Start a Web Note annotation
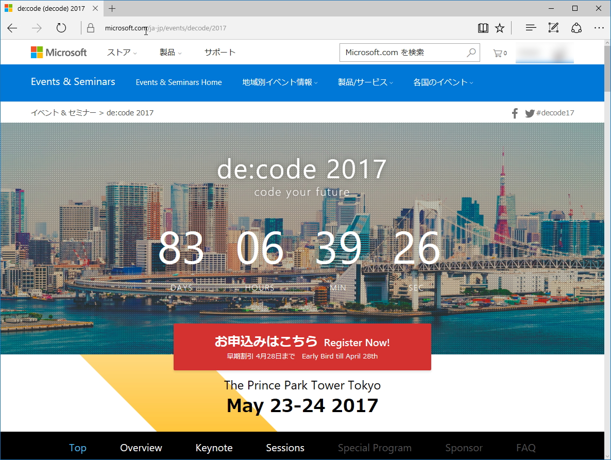This screenshot has width=611, height=460. (x=553, y=28)
